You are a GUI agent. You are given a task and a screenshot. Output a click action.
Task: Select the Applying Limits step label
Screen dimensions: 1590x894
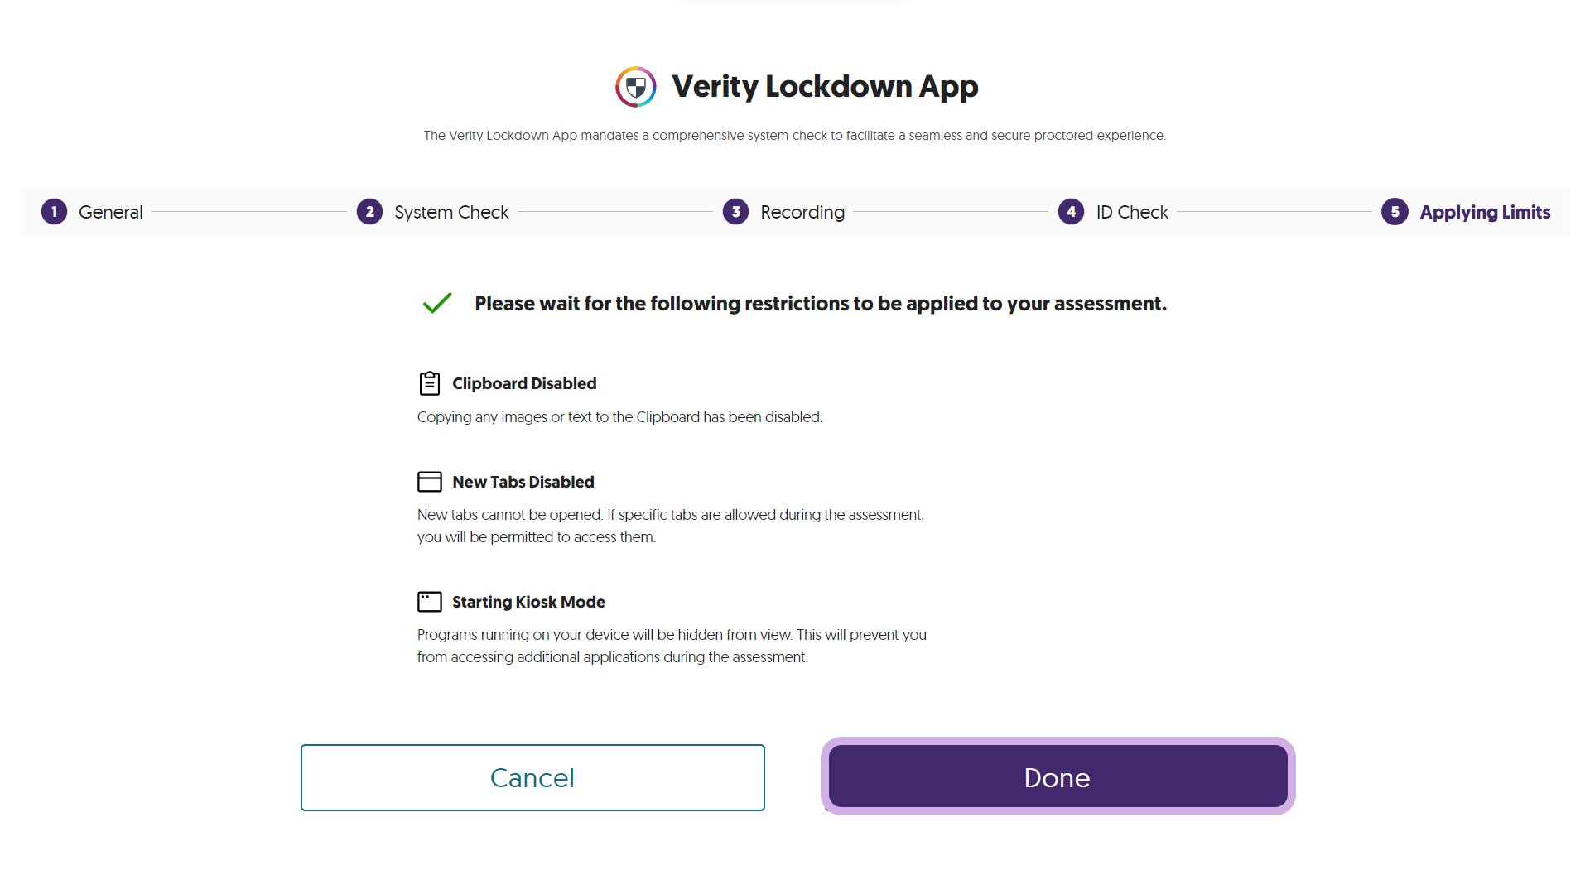(x=1485, y=212)
